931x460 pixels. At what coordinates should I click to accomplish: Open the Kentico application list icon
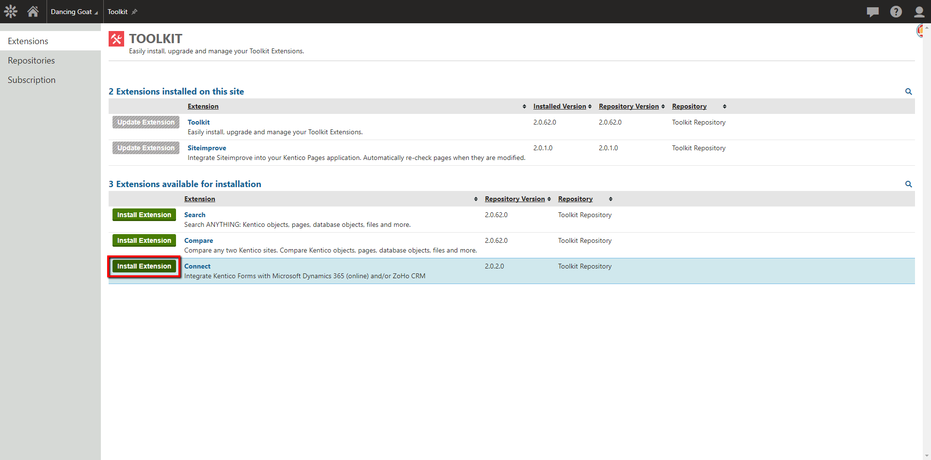coord(11,11)
